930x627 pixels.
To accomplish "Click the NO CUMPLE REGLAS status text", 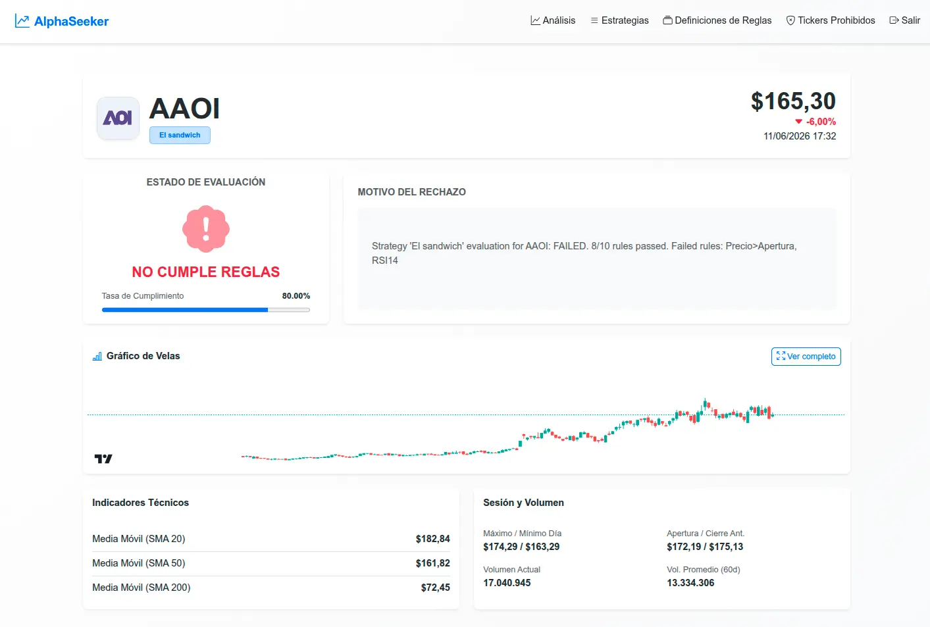I will pyautogui.click(x=206, y=272).
